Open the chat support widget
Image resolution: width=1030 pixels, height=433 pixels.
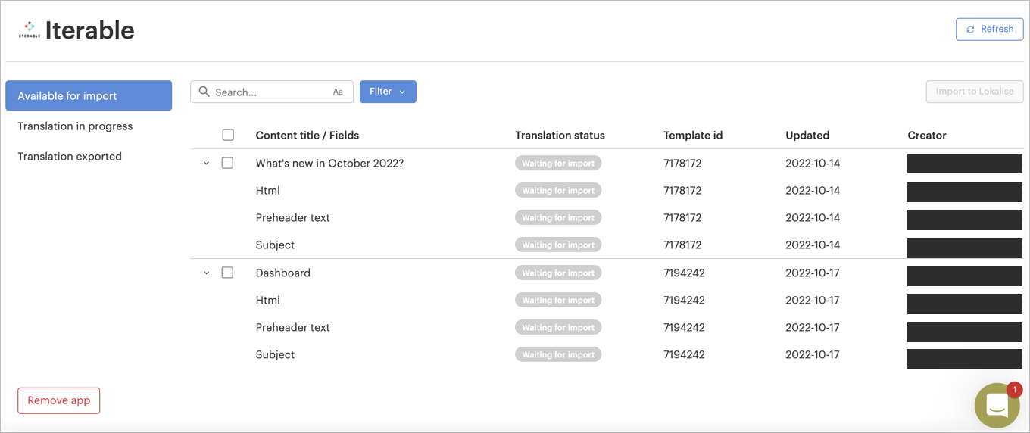point(997,406)
